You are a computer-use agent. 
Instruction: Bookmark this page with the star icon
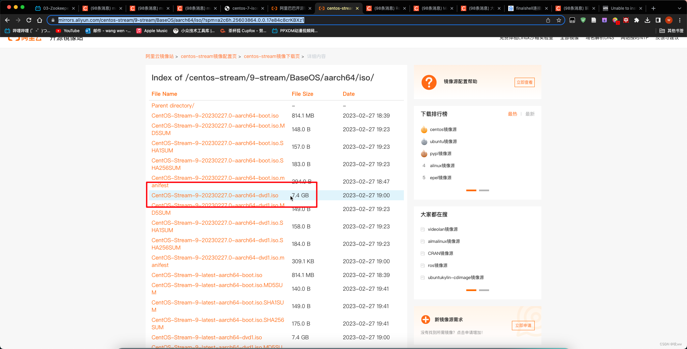[x=559, y=20]
